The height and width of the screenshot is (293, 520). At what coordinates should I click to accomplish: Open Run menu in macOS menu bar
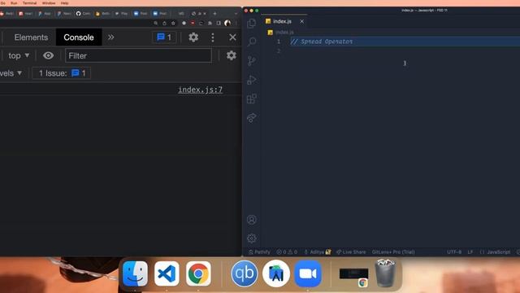14,3
